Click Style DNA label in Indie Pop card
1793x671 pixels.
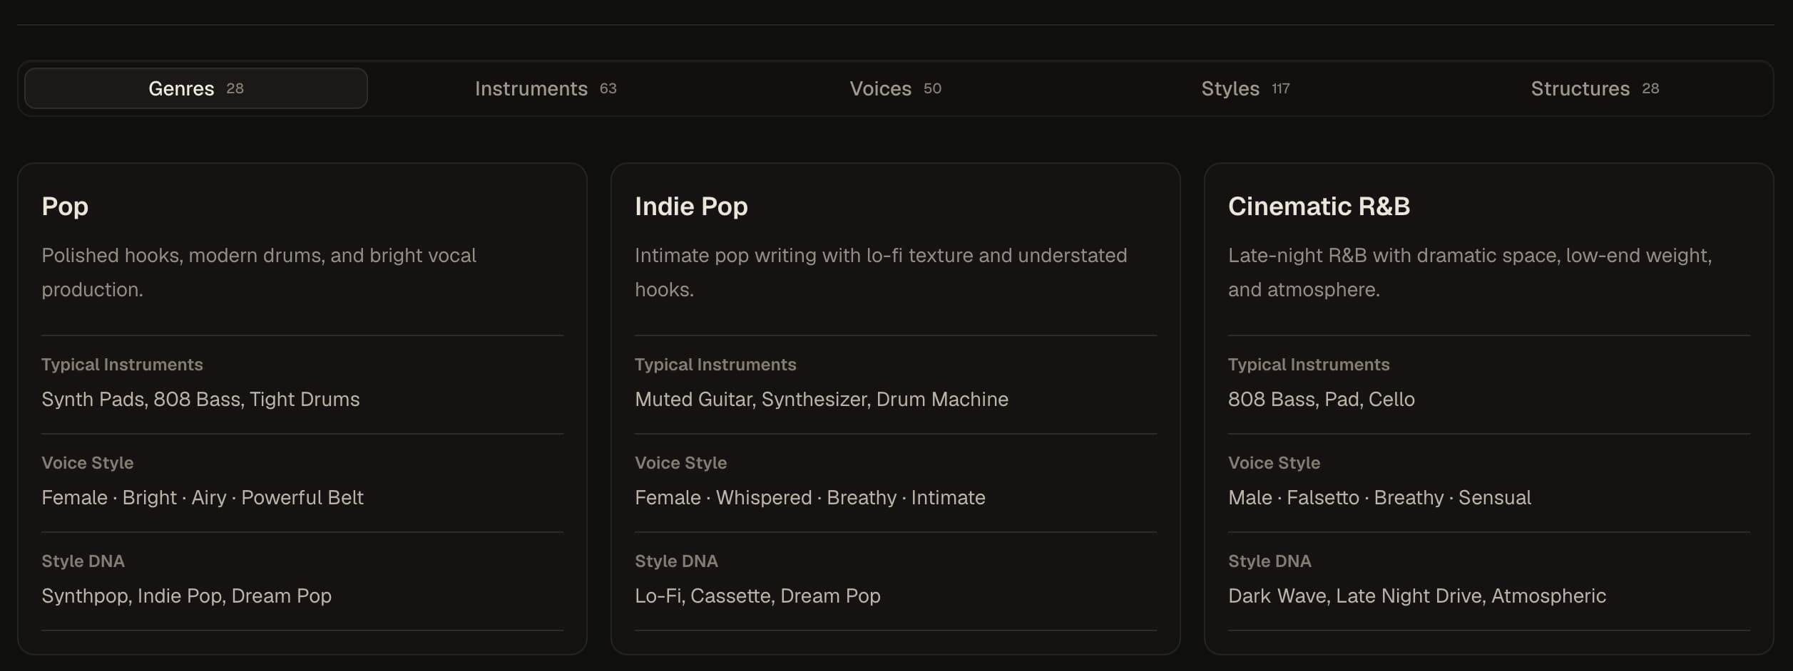click(x=676, y=561)
